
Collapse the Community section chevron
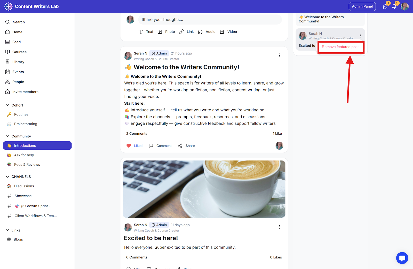pos(7,136)
